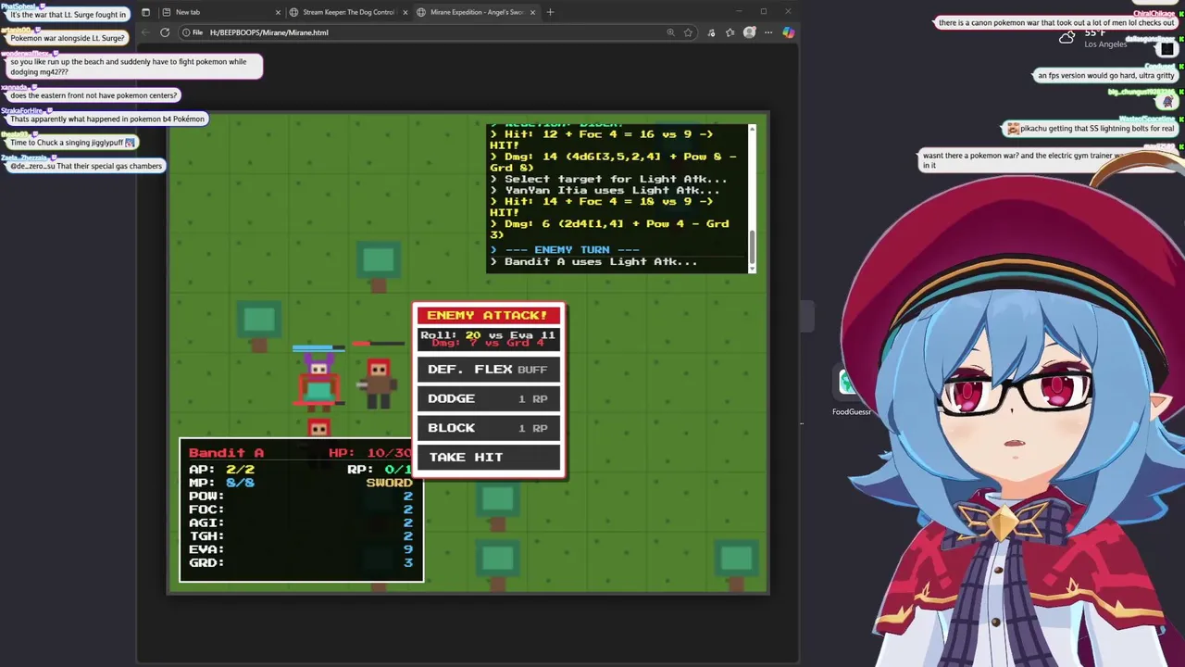Select the red-hooded bandit enemy sprite

(x=378, y=382)
